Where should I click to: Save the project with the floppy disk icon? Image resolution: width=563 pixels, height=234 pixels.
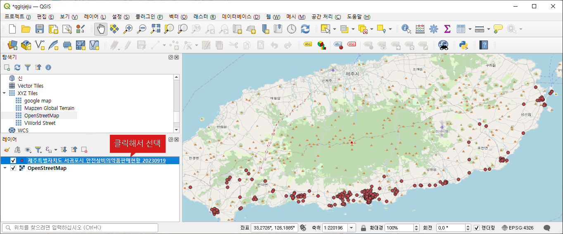coord(39,29)
